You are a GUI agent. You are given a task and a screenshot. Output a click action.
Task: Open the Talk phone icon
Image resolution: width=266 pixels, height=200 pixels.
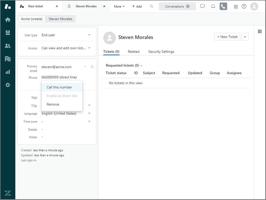[x=223, y=7]
